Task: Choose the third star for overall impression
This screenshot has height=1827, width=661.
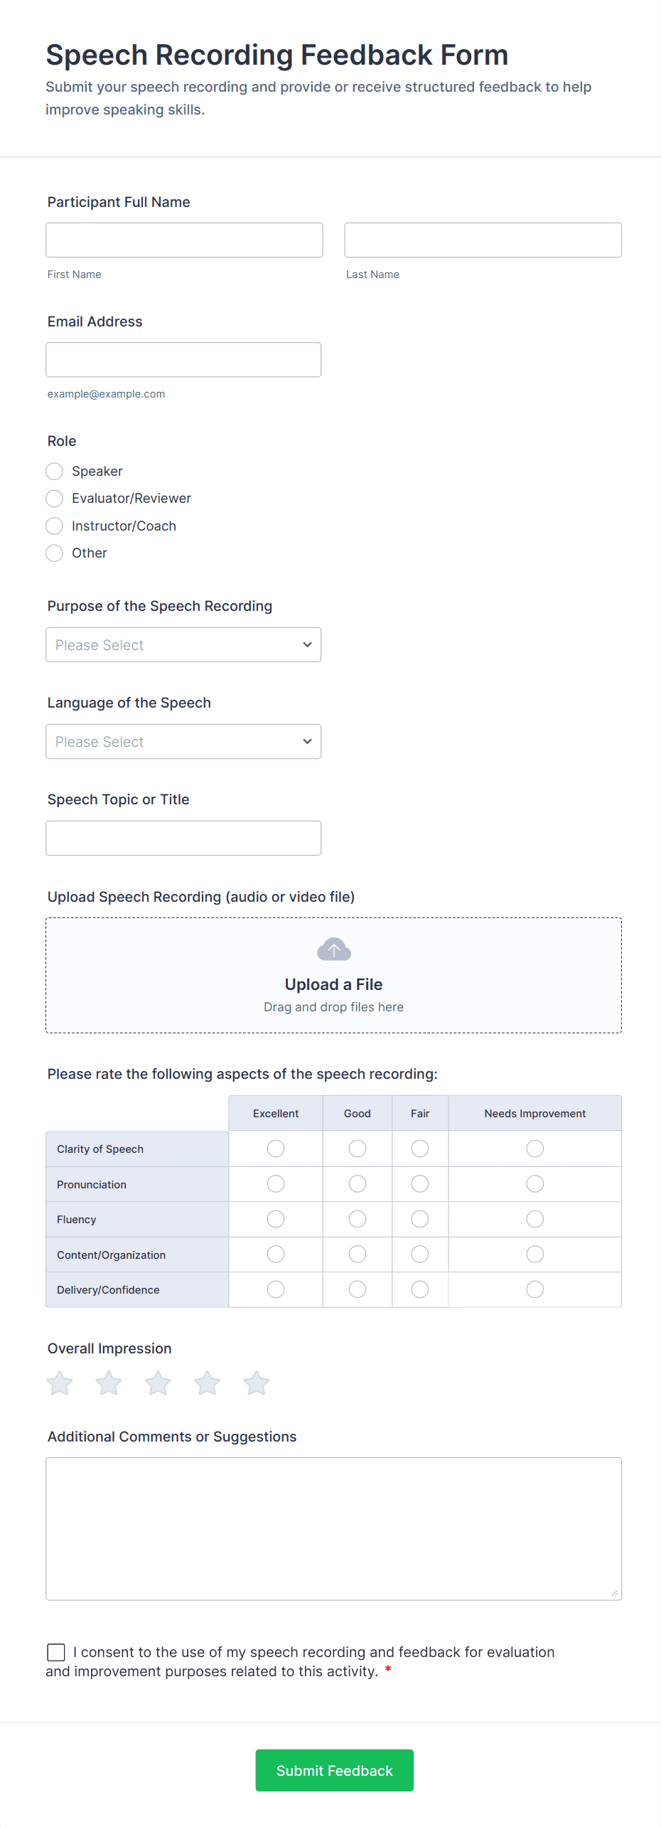Action: pyautogui.click(x=158, y=1383)
